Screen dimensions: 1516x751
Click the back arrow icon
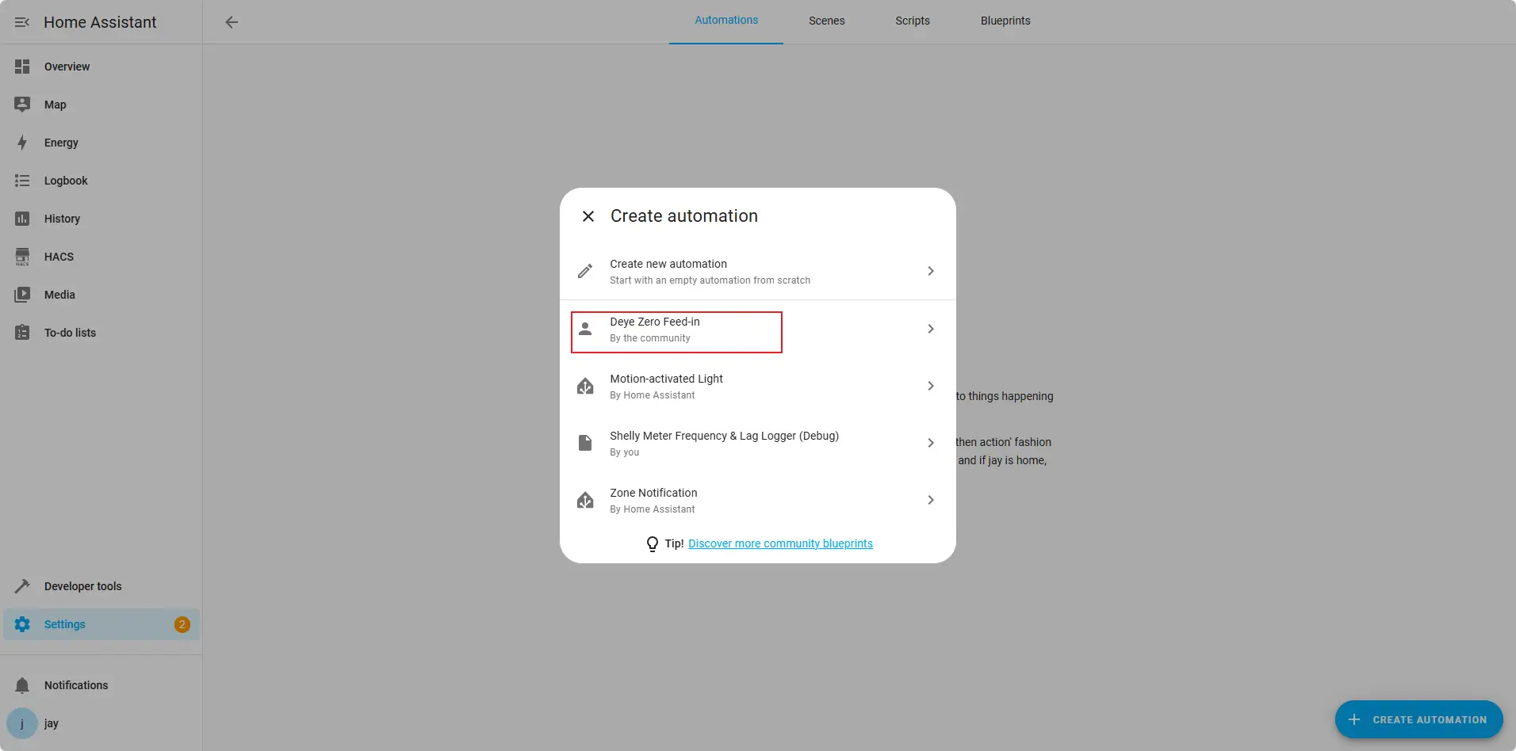click(x=232, y=22)
